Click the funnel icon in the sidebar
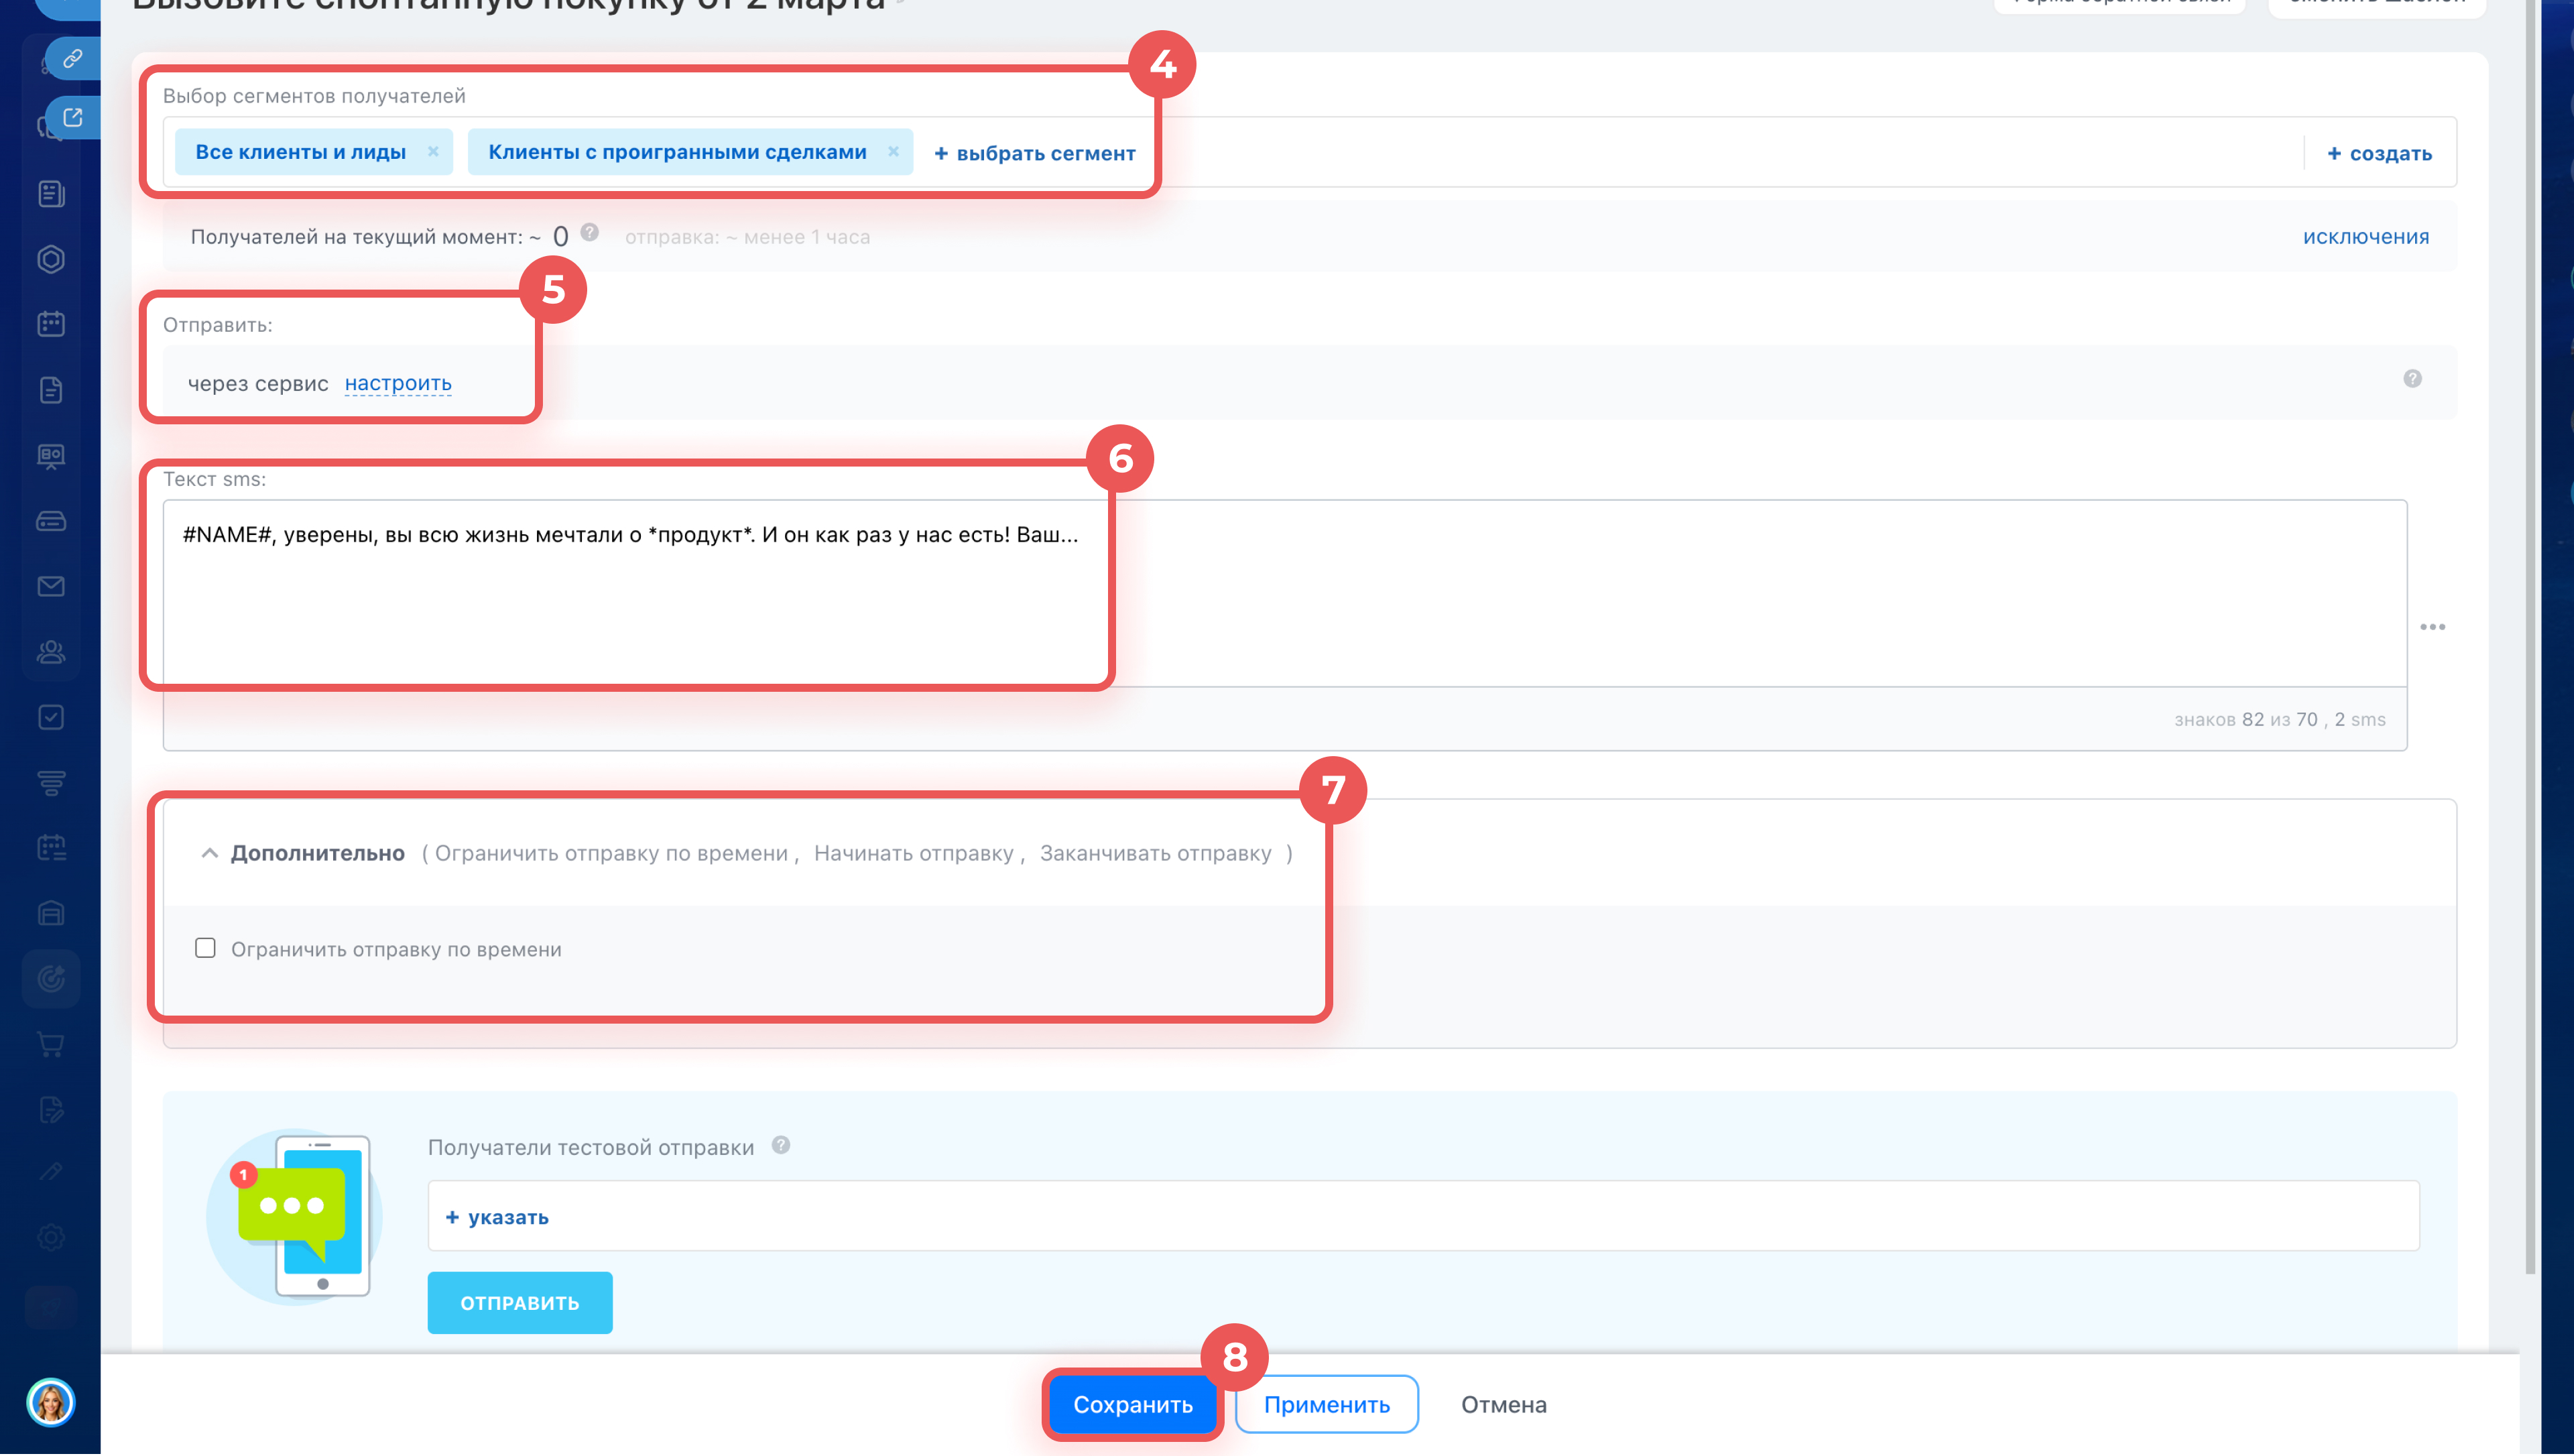This screenshot has height=1456, width=2574. (x=51, y=783)
